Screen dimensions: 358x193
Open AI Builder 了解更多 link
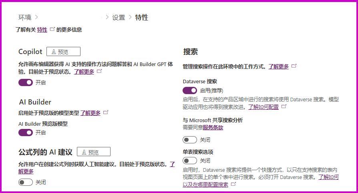(x=91, y=113)
